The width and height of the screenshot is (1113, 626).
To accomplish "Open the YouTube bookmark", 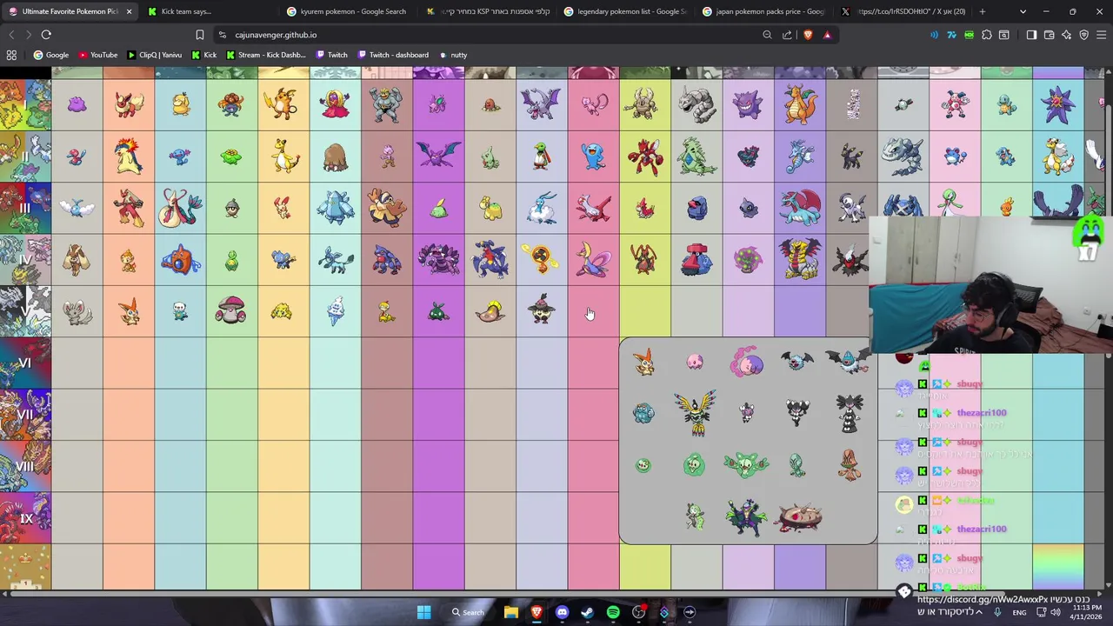I will [97, 55].
